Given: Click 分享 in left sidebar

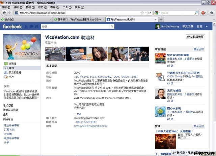Looking at the screenshot, I should [x=6, y=143].
